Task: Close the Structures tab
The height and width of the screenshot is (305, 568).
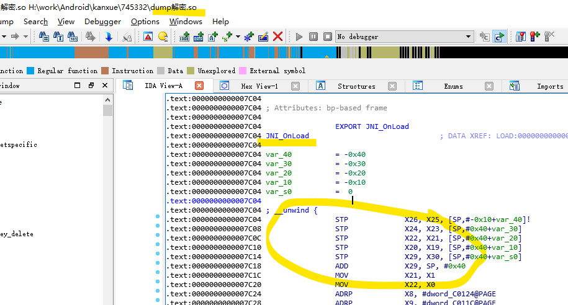Action: coord(392,86)
